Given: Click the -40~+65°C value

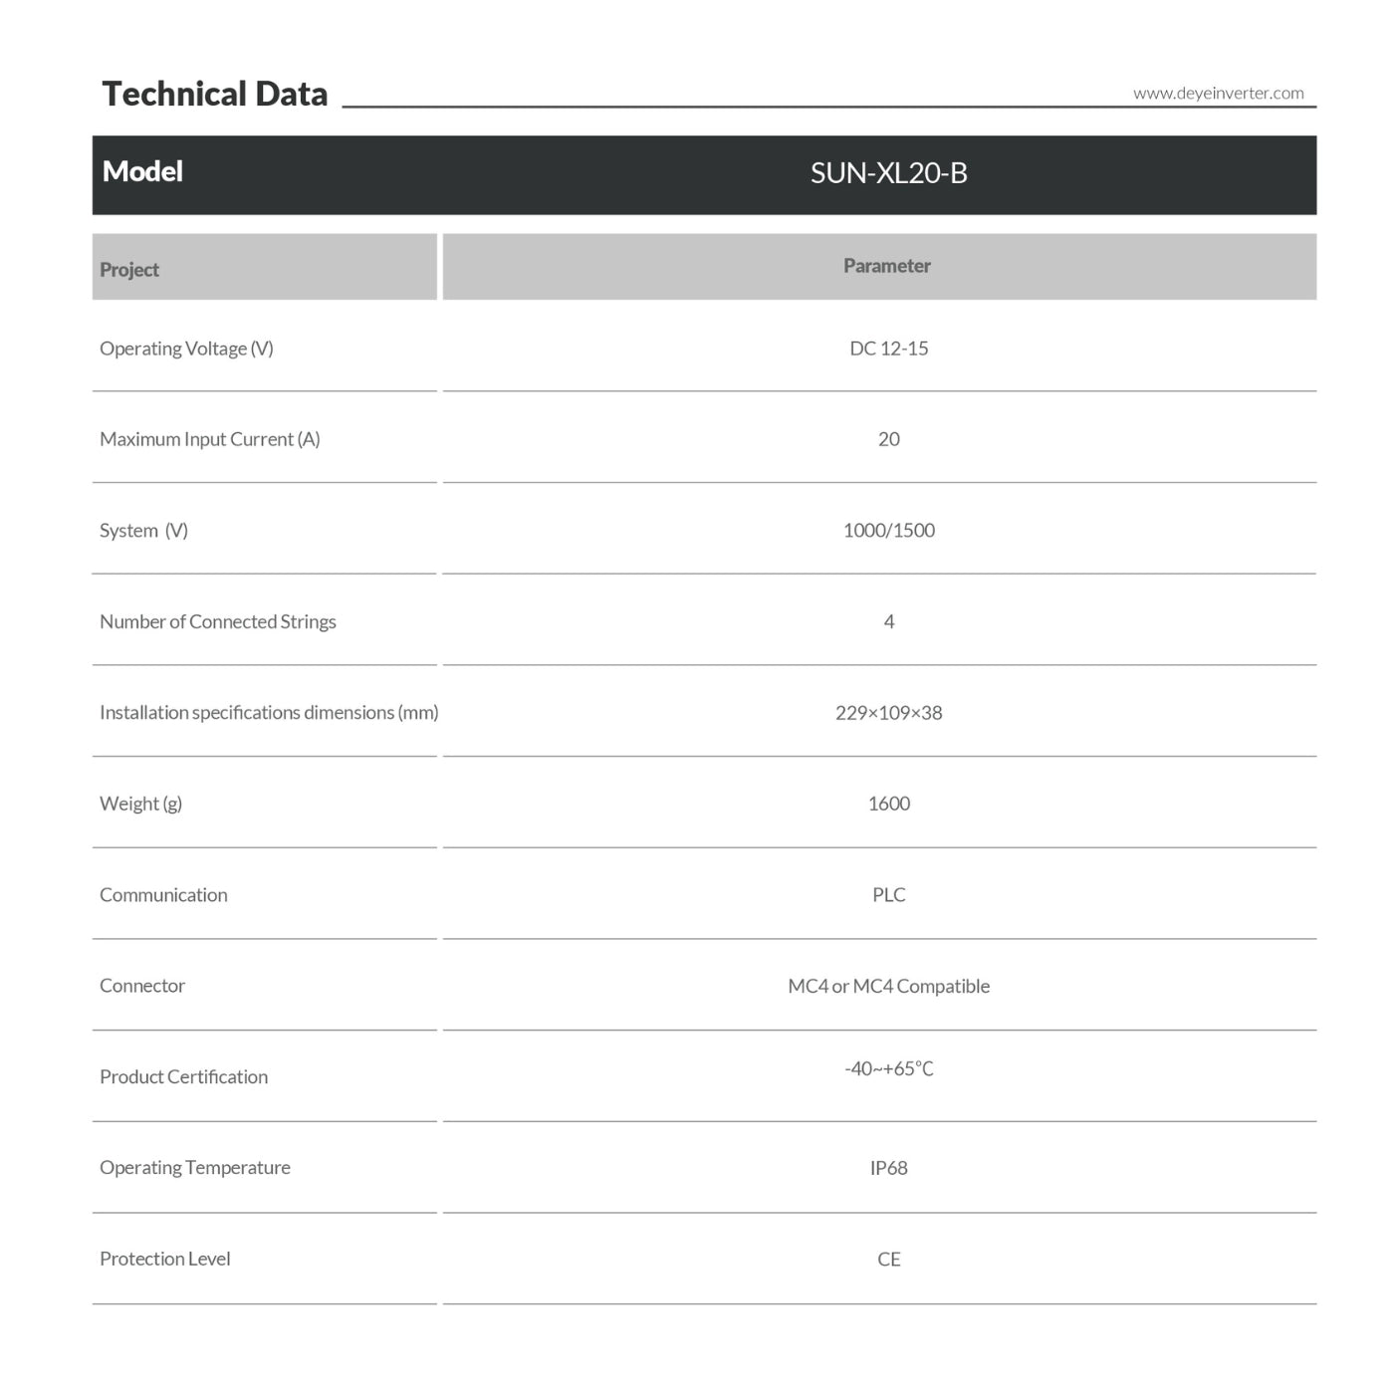Looking at the screenshot, I should pos(888,1069).
